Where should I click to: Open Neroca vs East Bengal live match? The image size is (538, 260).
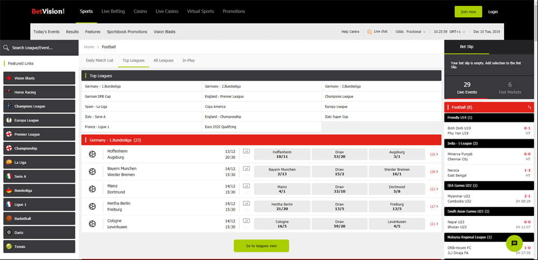489,173
